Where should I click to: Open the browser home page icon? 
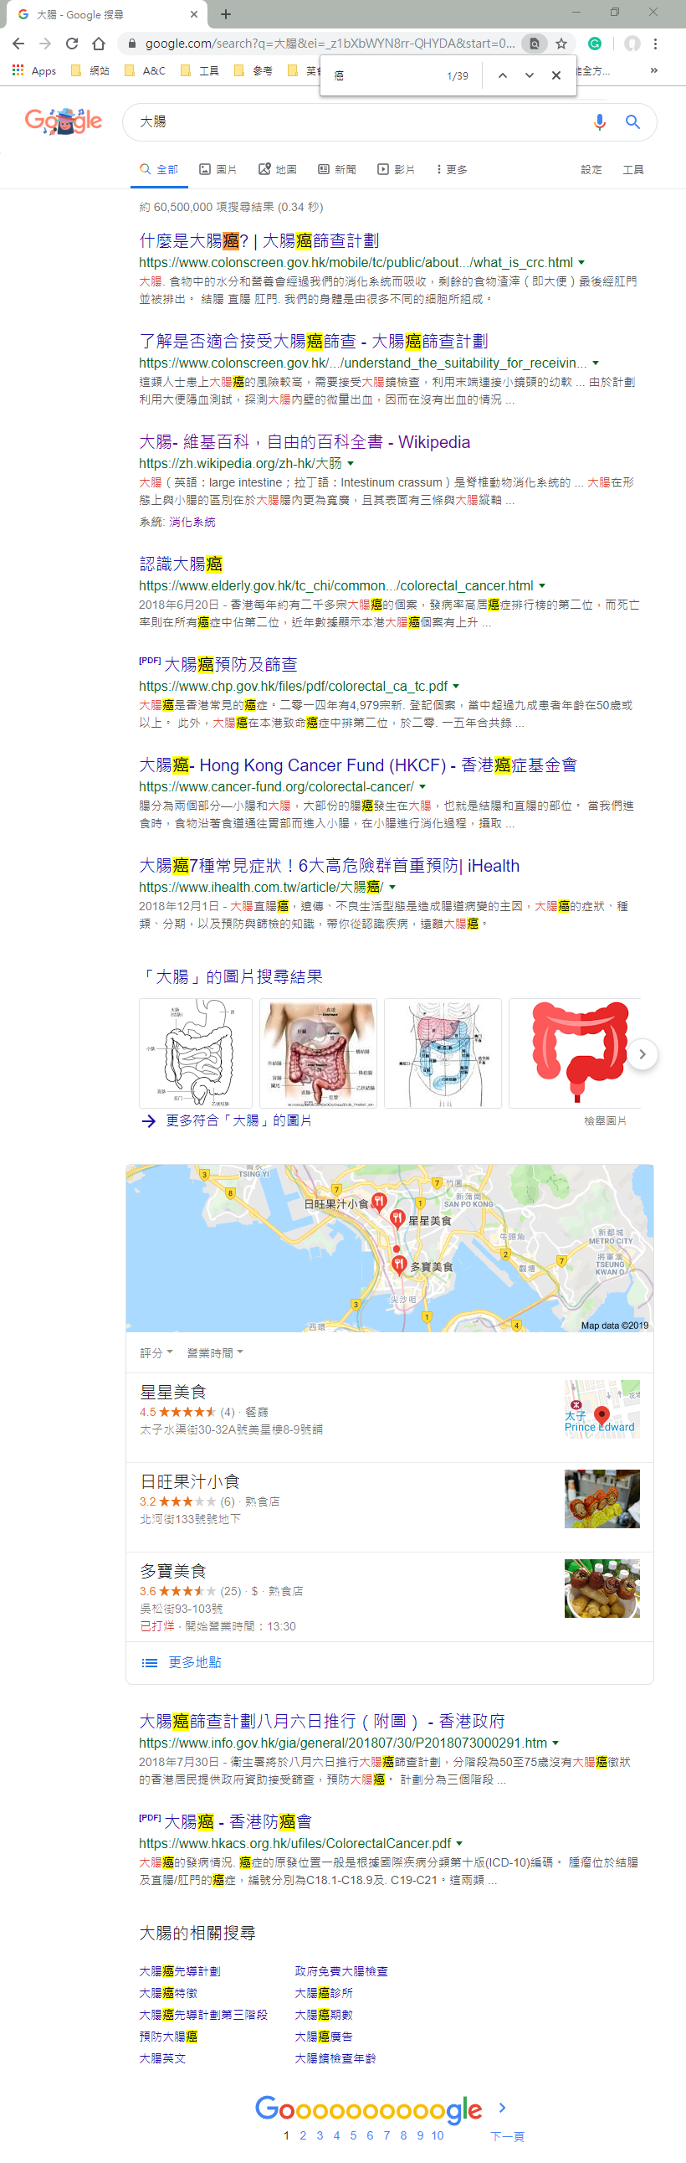pyautogui.click(x=99, y=44)
